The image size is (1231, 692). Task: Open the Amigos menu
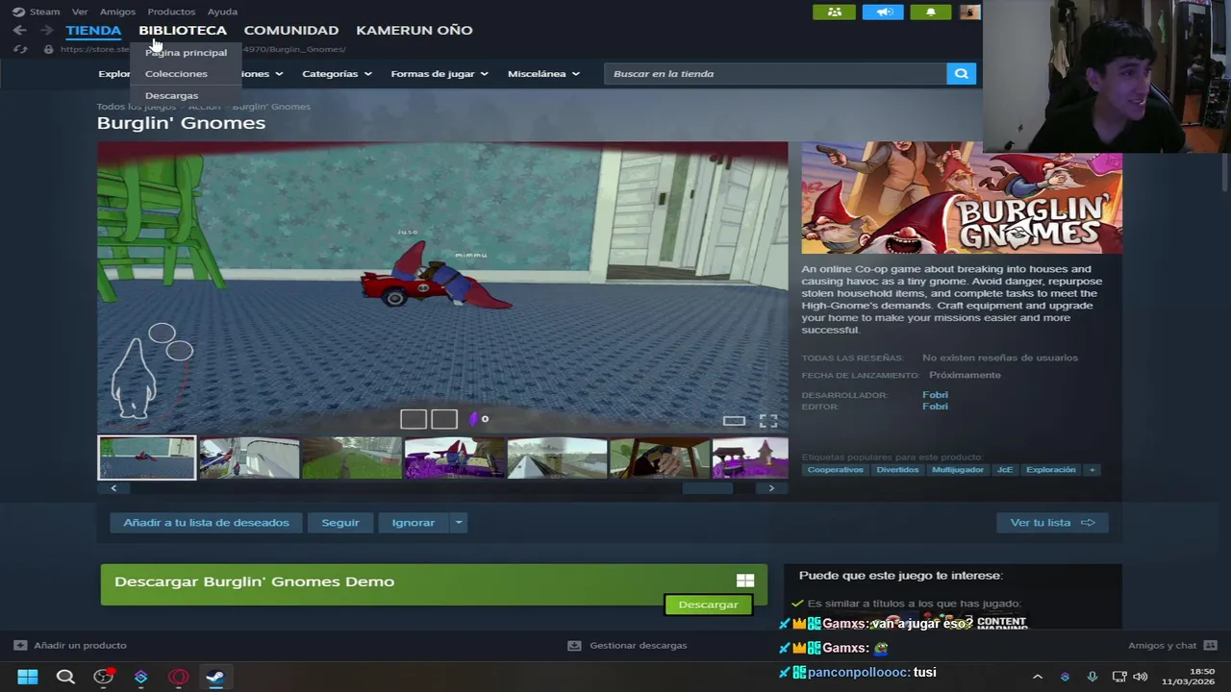117,12
